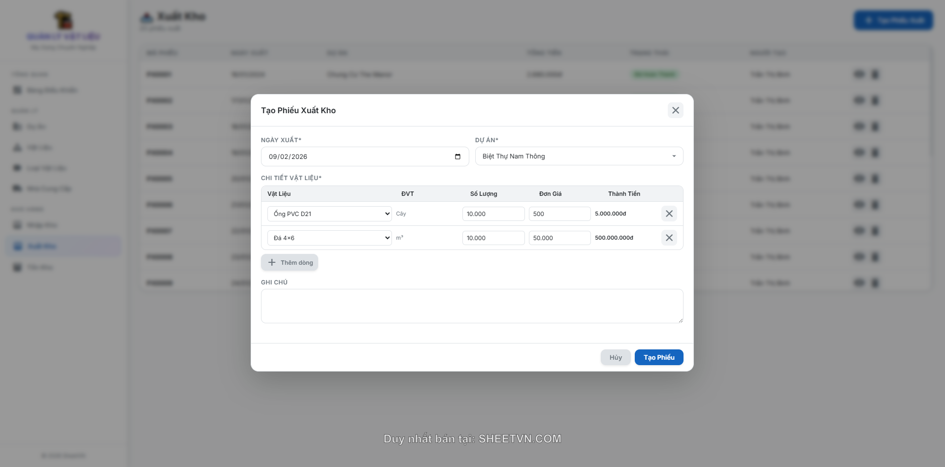This screenshot has width=945, height=467.
Task: Click the Hủy button
Action: (615, 357)
